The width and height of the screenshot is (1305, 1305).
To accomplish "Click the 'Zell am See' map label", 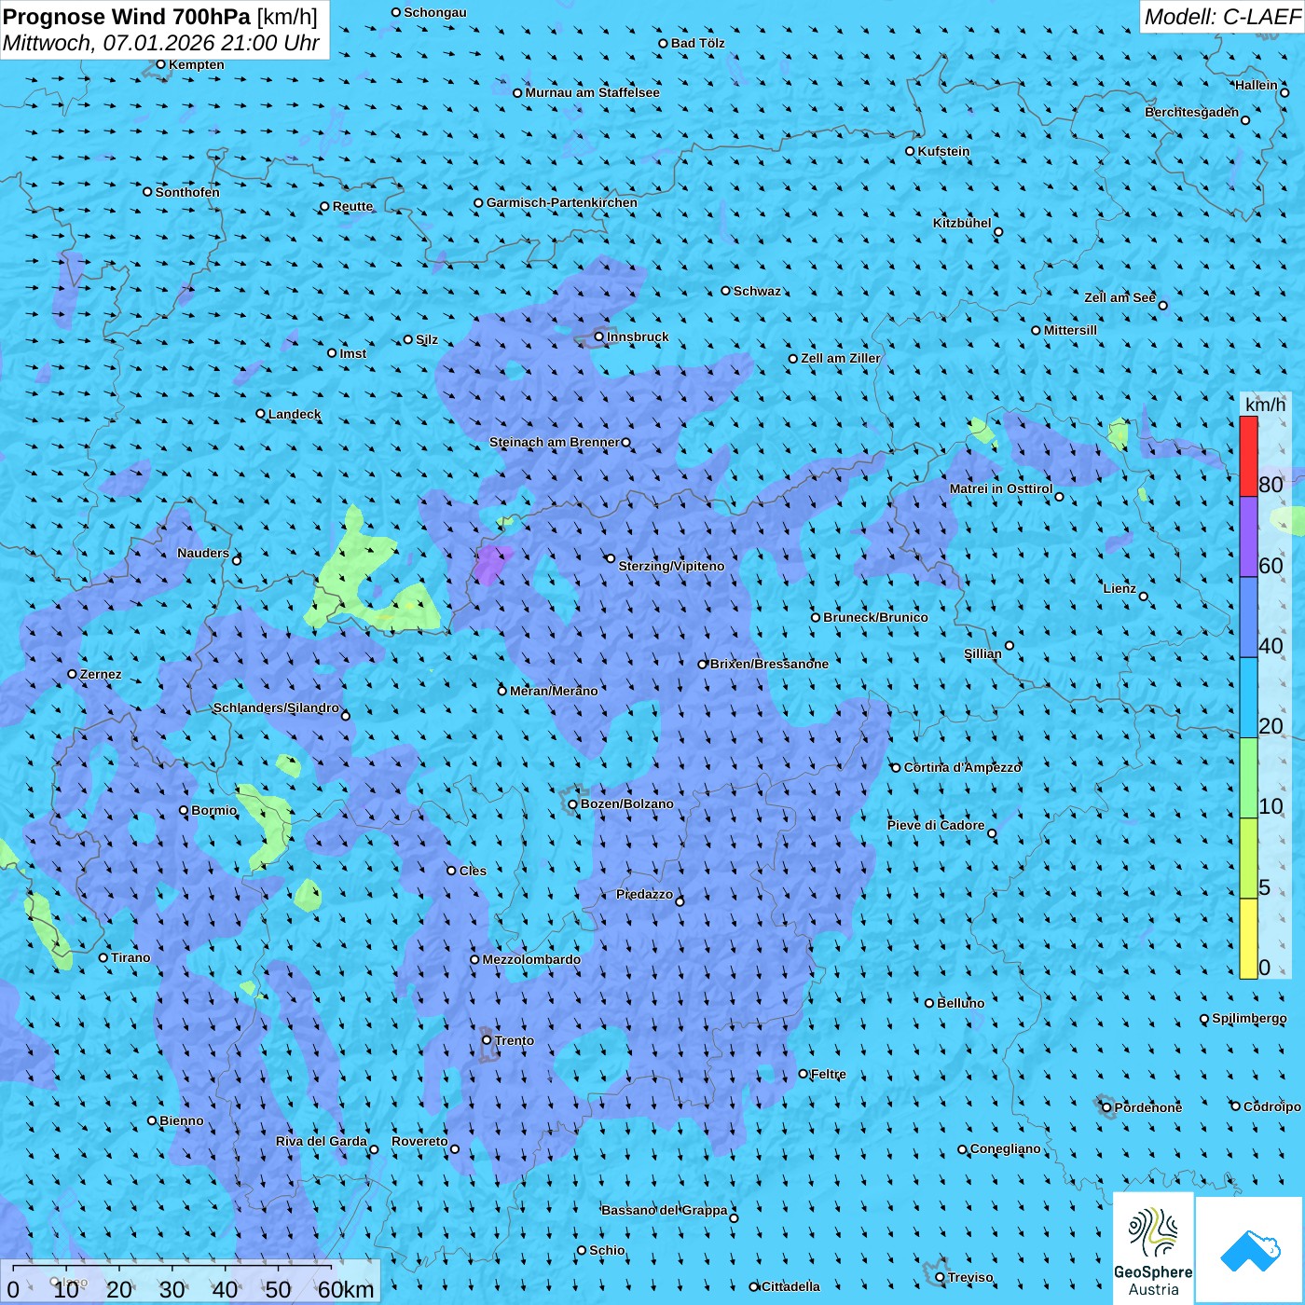I will tap(1120, 297).
